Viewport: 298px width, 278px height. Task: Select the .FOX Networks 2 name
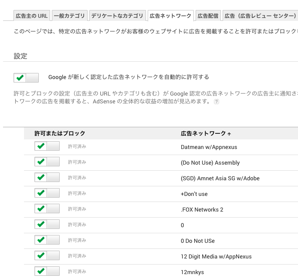pos(202,210)
